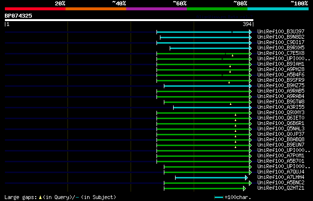Viewport: 313px width, 201px height.
Task: Click the Large gaps legend text
Action: 21,198
